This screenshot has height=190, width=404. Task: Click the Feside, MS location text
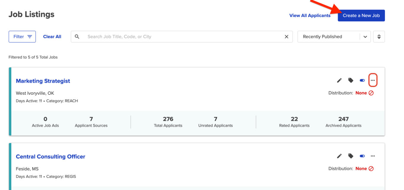pos(27,169)
